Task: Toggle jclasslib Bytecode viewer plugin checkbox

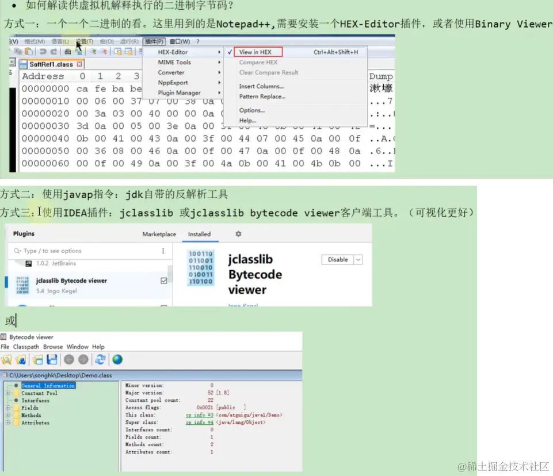Action: click(163, 281)
